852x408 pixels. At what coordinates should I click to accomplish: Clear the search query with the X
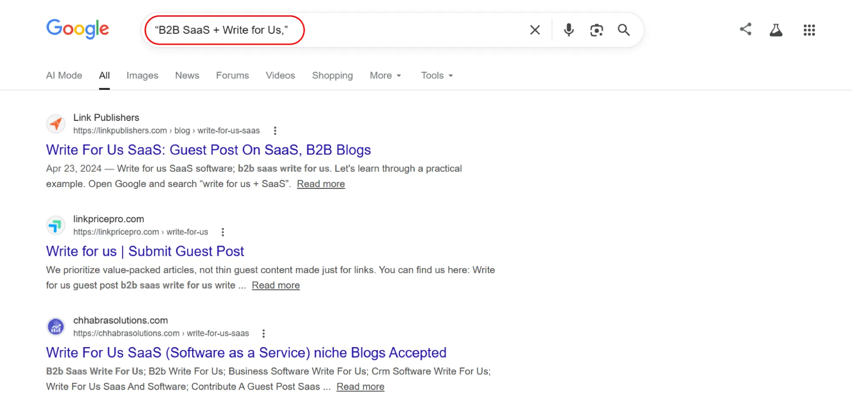tap(534, 30)
